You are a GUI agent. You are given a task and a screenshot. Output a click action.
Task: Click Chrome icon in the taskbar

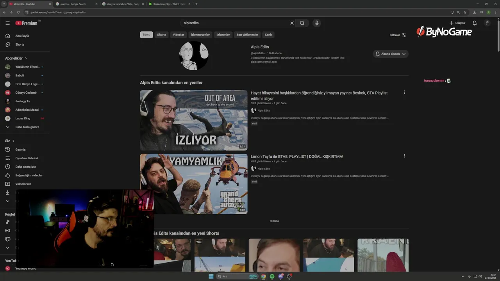point(264,276)
